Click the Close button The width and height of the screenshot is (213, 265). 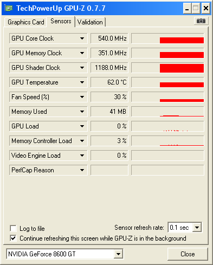(x=188, y=254)
